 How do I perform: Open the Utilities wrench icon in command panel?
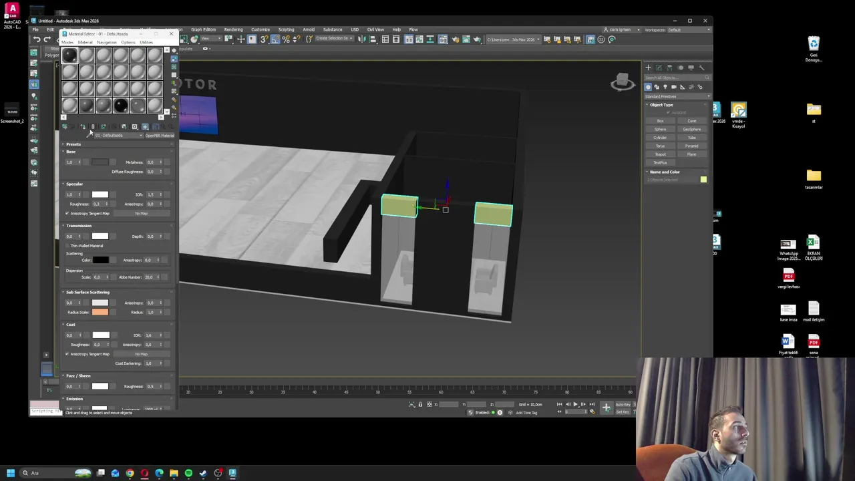point(701,67)
